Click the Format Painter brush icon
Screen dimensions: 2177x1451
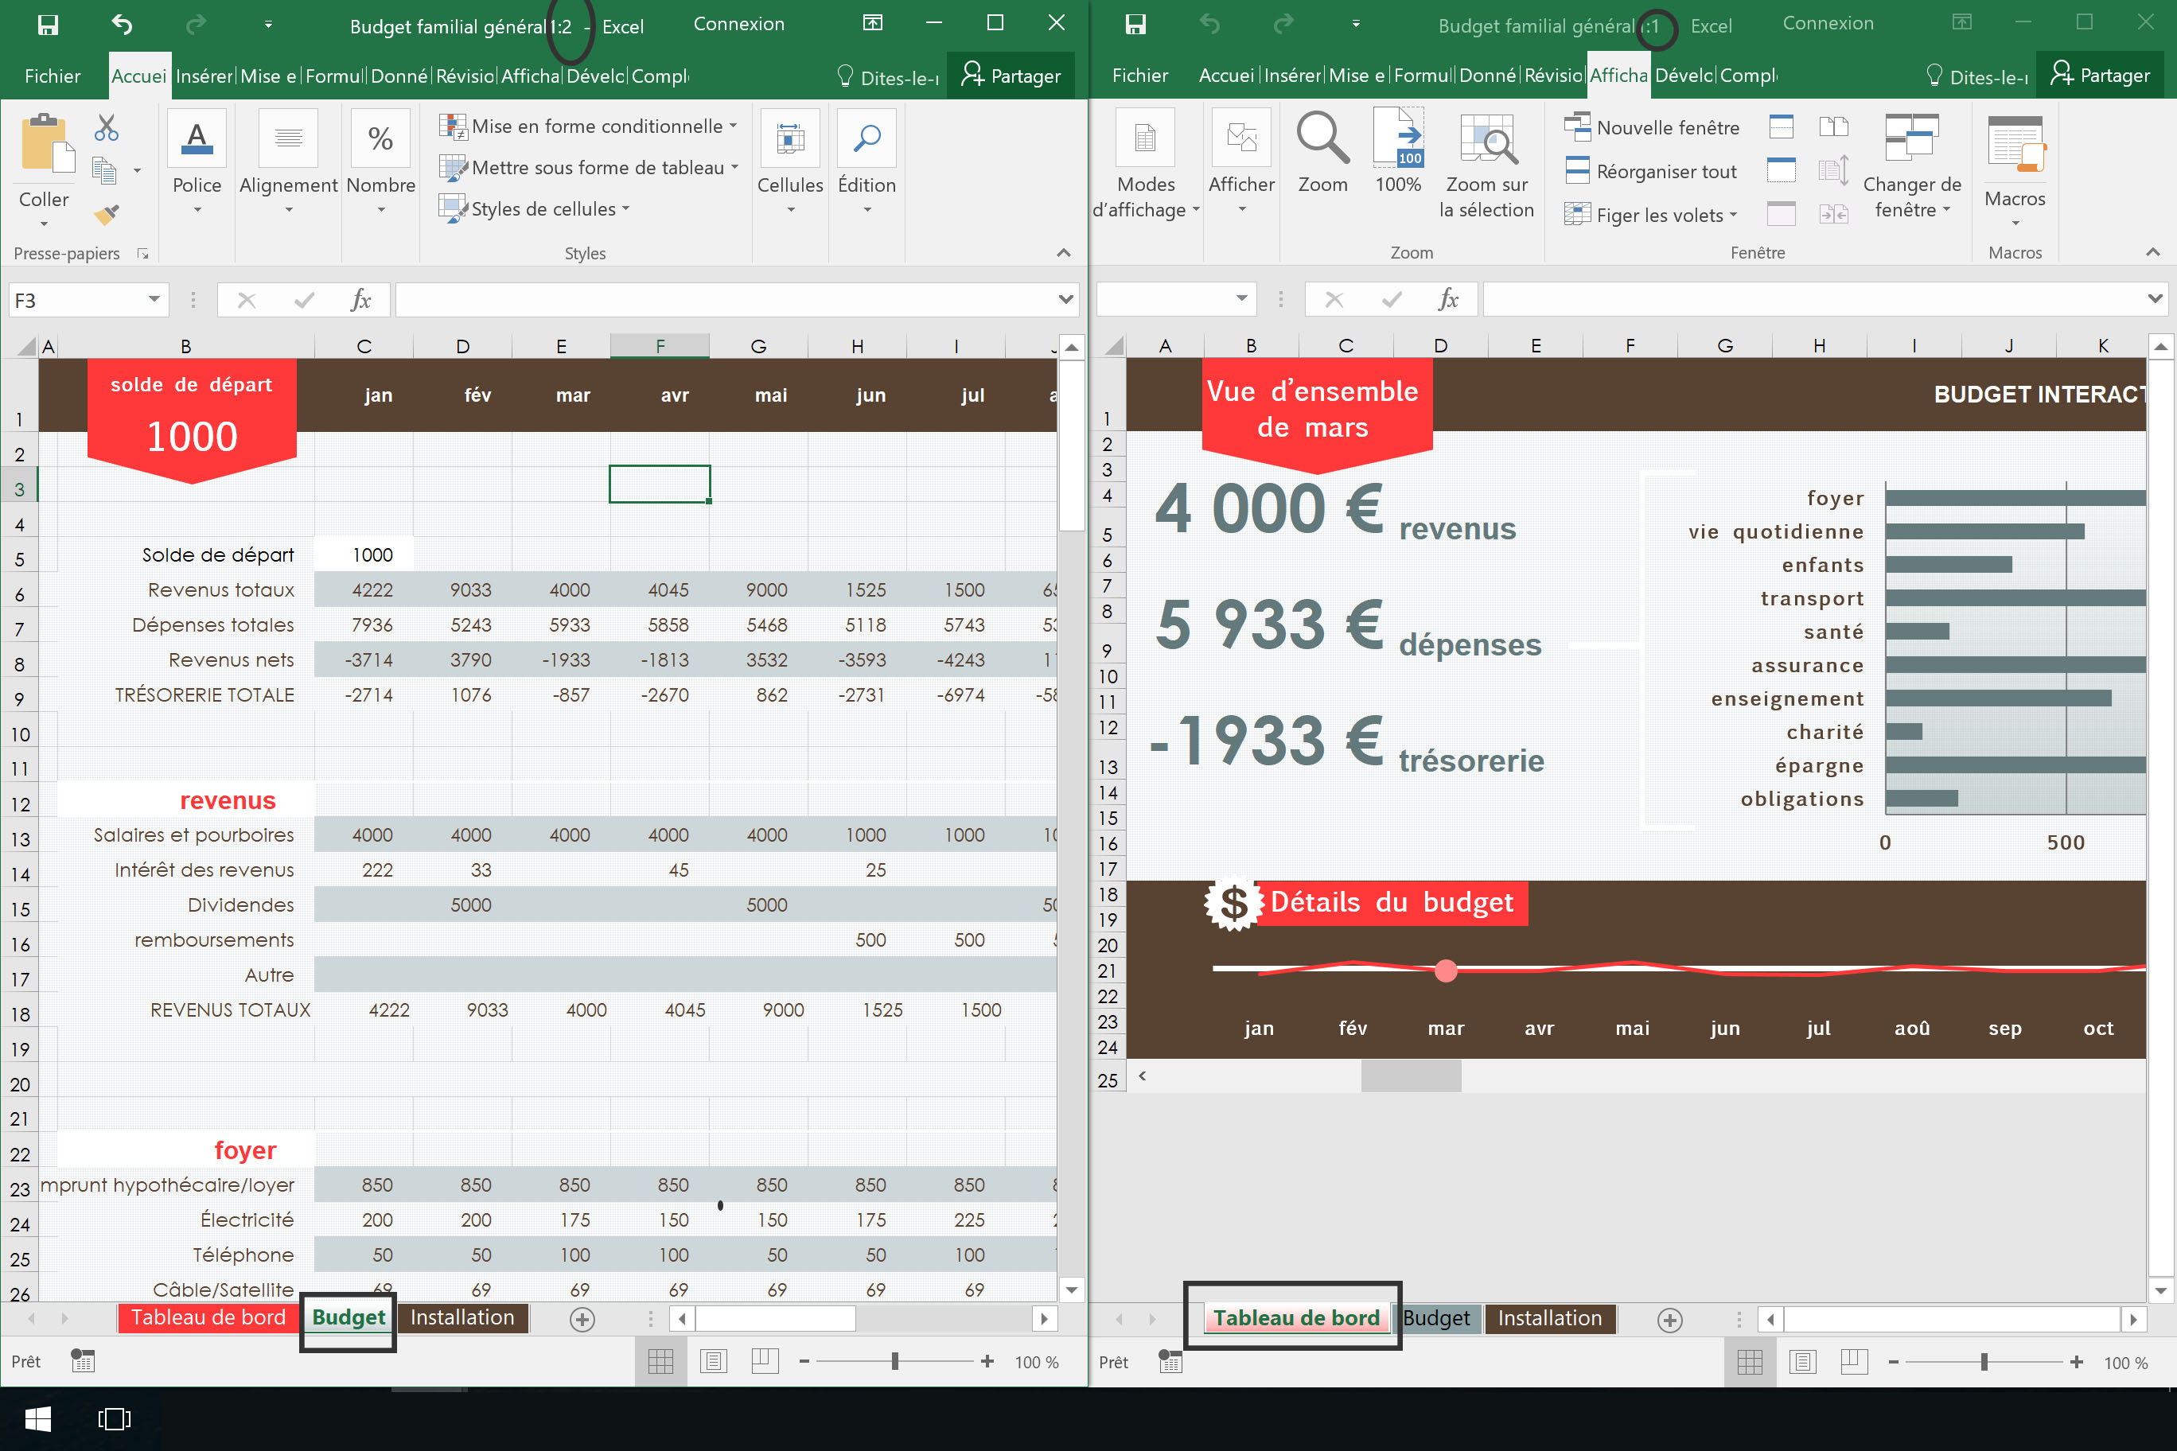[107, 215]
